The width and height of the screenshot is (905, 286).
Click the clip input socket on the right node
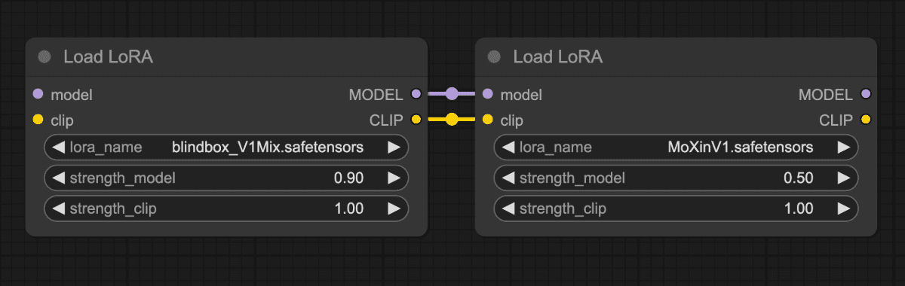488,120
